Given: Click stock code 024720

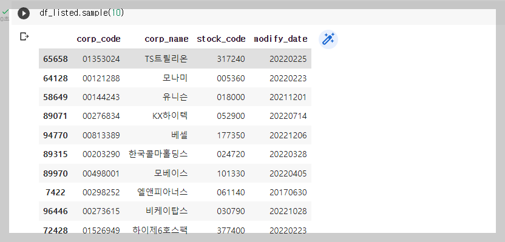Looking at the screenshot, I should 231,154.
